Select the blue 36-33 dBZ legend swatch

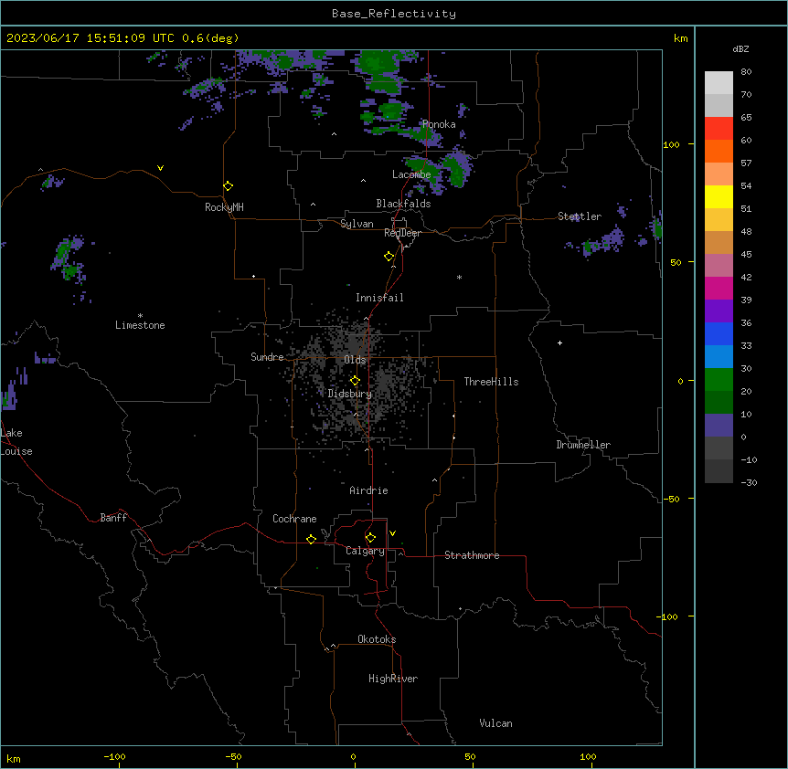pos(719,333)
